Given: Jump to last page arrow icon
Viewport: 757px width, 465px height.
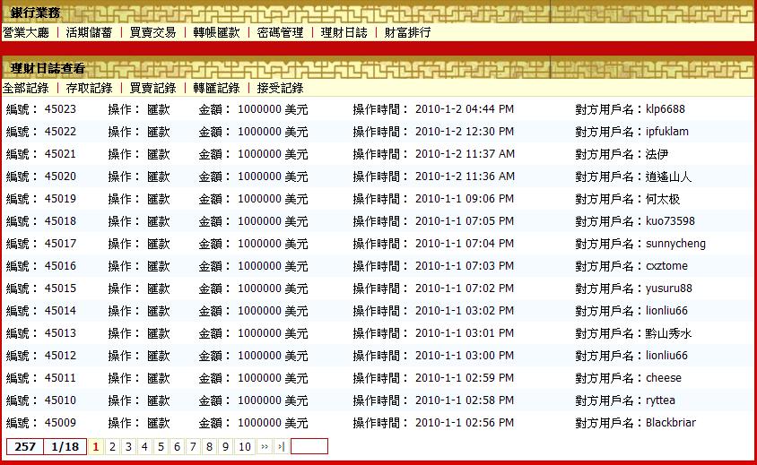Looking at the screenshot, I should click(281, 446).
